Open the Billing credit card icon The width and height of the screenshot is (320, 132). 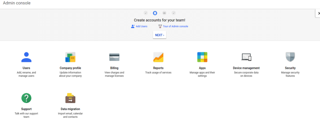tap(114, 57)
